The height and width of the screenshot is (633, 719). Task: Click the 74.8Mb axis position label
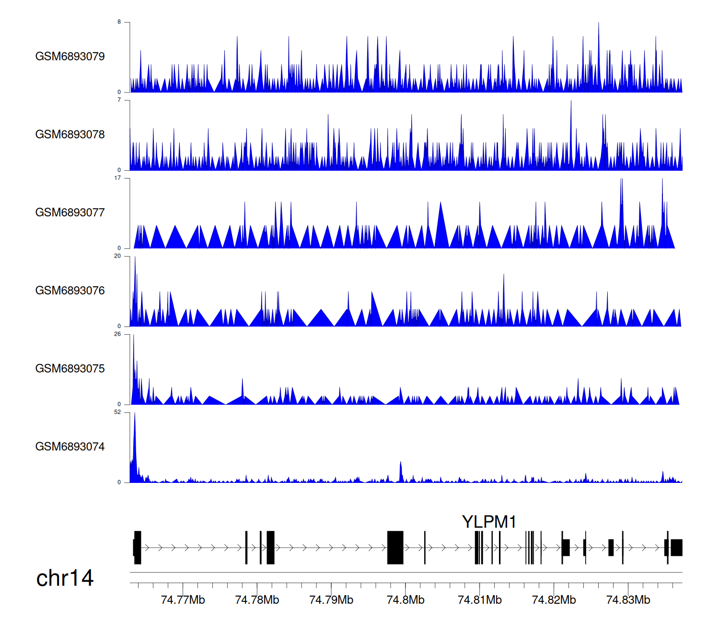[406, 600]
